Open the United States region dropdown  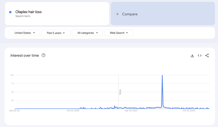coord(24,33)
